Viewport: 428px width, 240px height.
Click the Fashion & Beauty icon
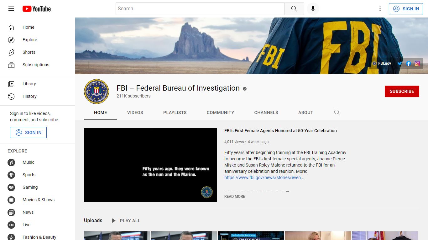click(x=11, y=237)
